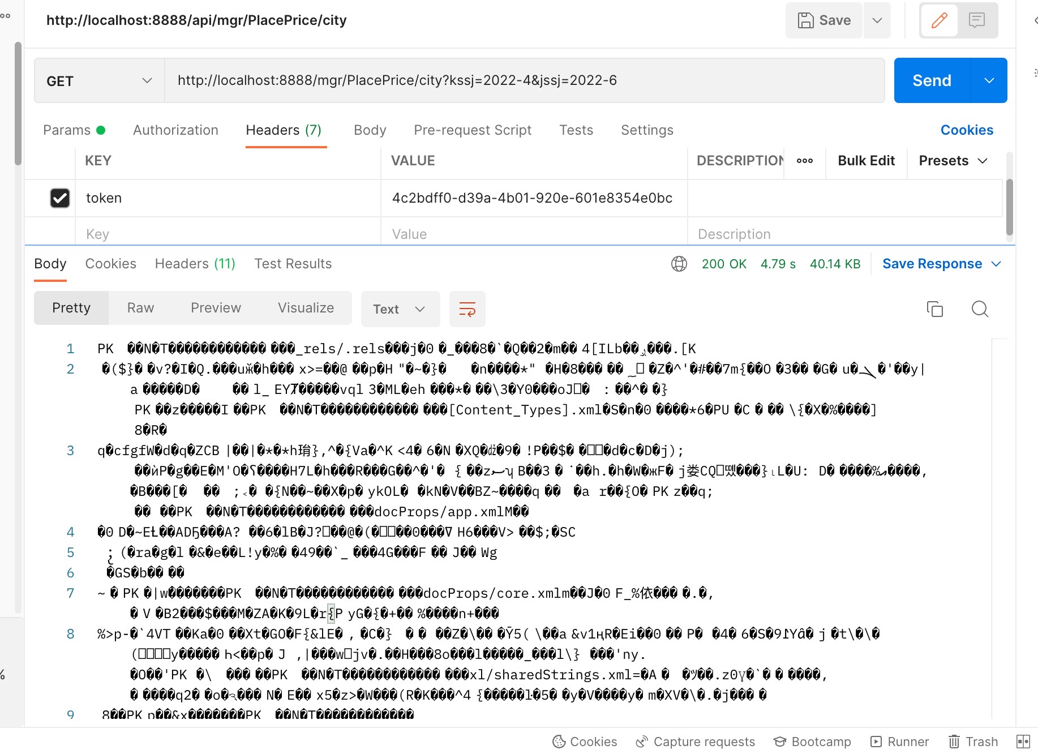
Task: Copy response with the copy icon
Action: [x=935, y=309]
